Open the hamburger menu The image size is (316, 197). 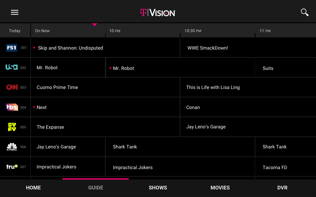pyautogui.click(x=14, y=12)
